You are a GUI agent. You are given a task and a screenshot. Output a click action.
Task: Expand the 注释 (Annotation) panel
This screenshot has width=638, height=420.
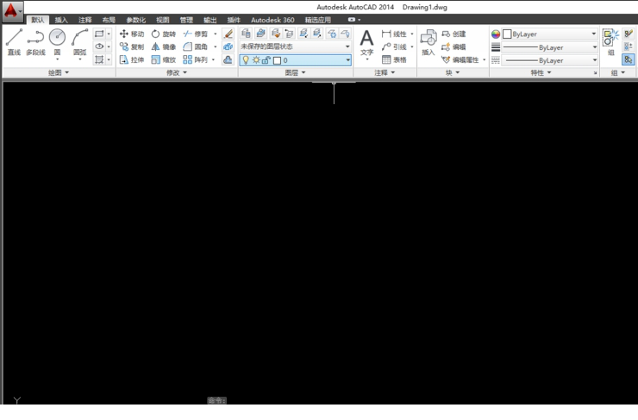click(385, 72)
